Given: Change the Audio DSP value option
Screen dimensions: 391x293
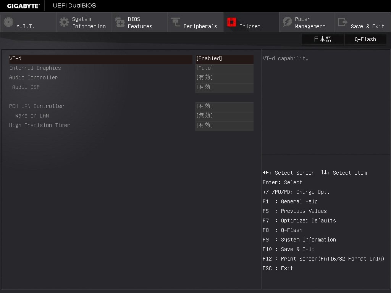Looking at the screenshot, I should coord(224,87).
